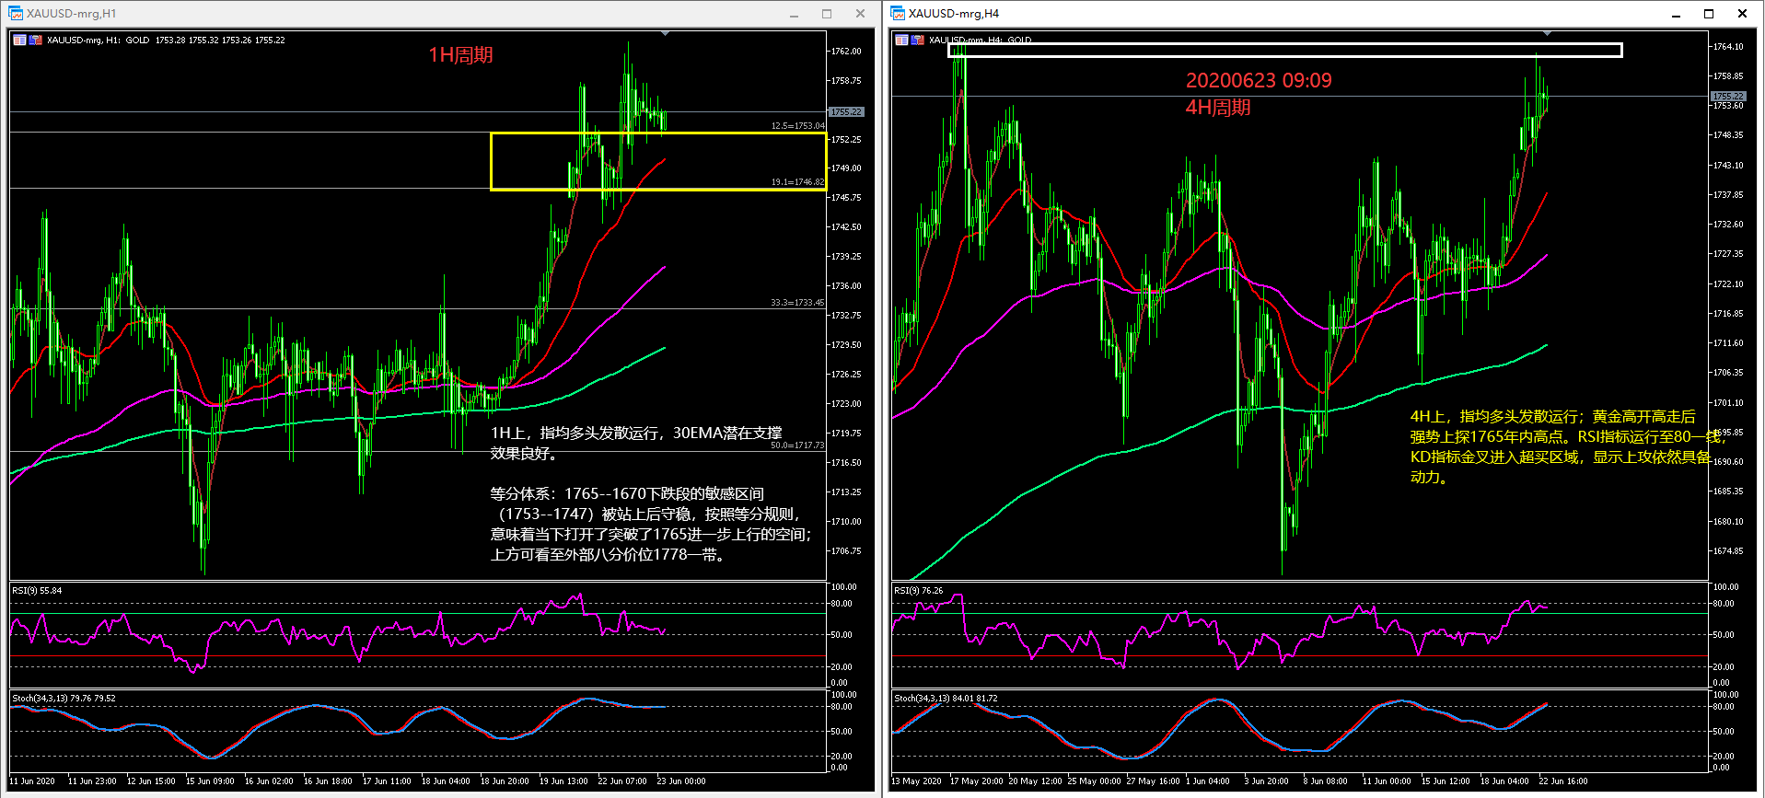Select the 1755.22 current price tag in the H4 chart
Image resolution: width=1765 pixels, height=798 pixels.
1727,97
